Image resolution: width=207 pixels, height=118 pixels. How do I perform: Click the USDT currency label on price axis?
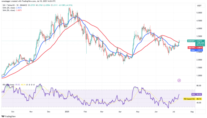coord(199,5)
